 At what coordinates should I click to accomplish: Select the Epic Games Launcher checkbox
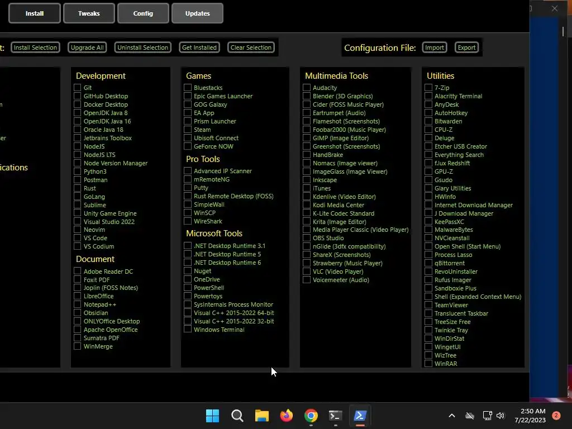point(188,96)
